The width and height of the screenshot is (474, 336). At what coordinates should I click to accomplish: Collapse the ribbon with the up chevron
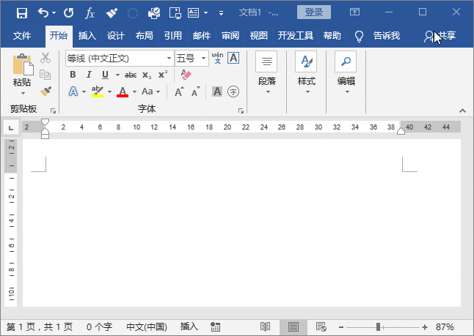(462, 111)
